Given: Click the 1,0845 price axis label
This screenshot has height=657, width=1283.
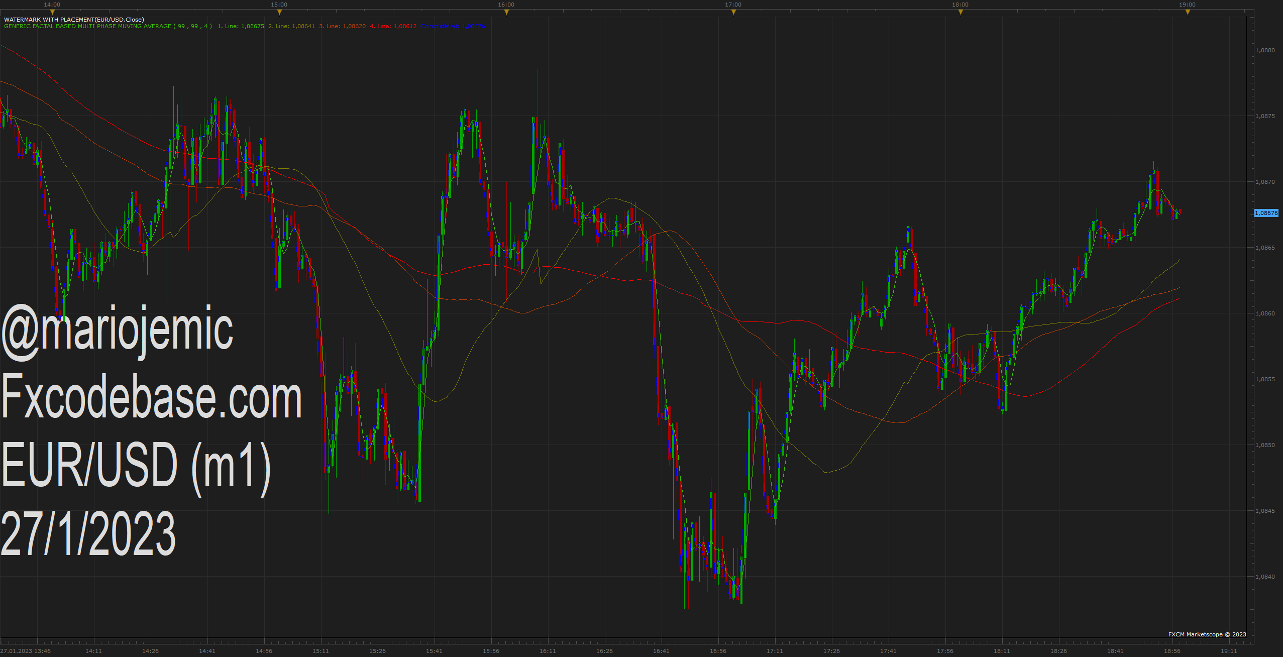Looking at the screenshot, I should point(1265,511).
